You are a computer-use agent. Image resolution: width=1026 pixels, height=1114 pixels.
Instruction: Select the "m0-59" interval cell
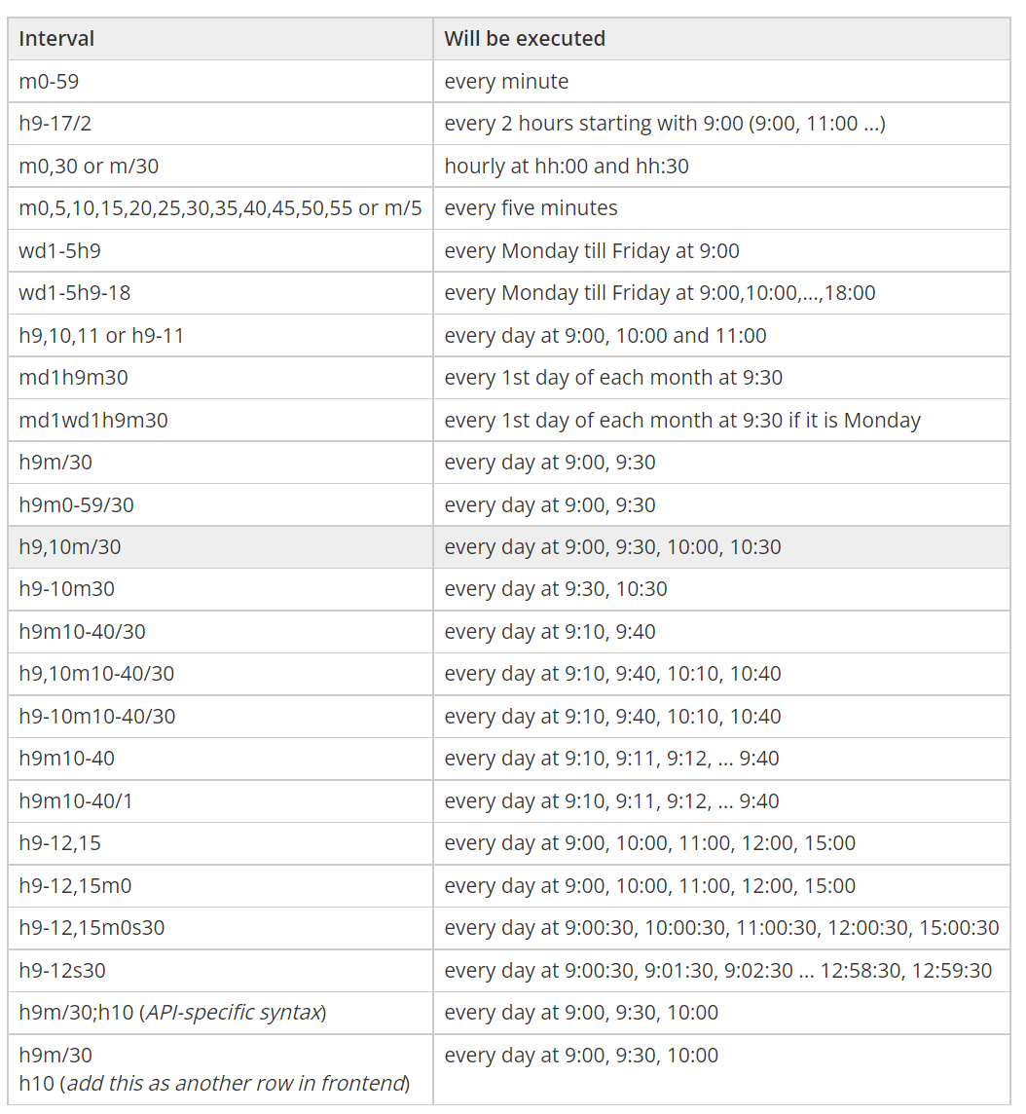pos(49,82)
